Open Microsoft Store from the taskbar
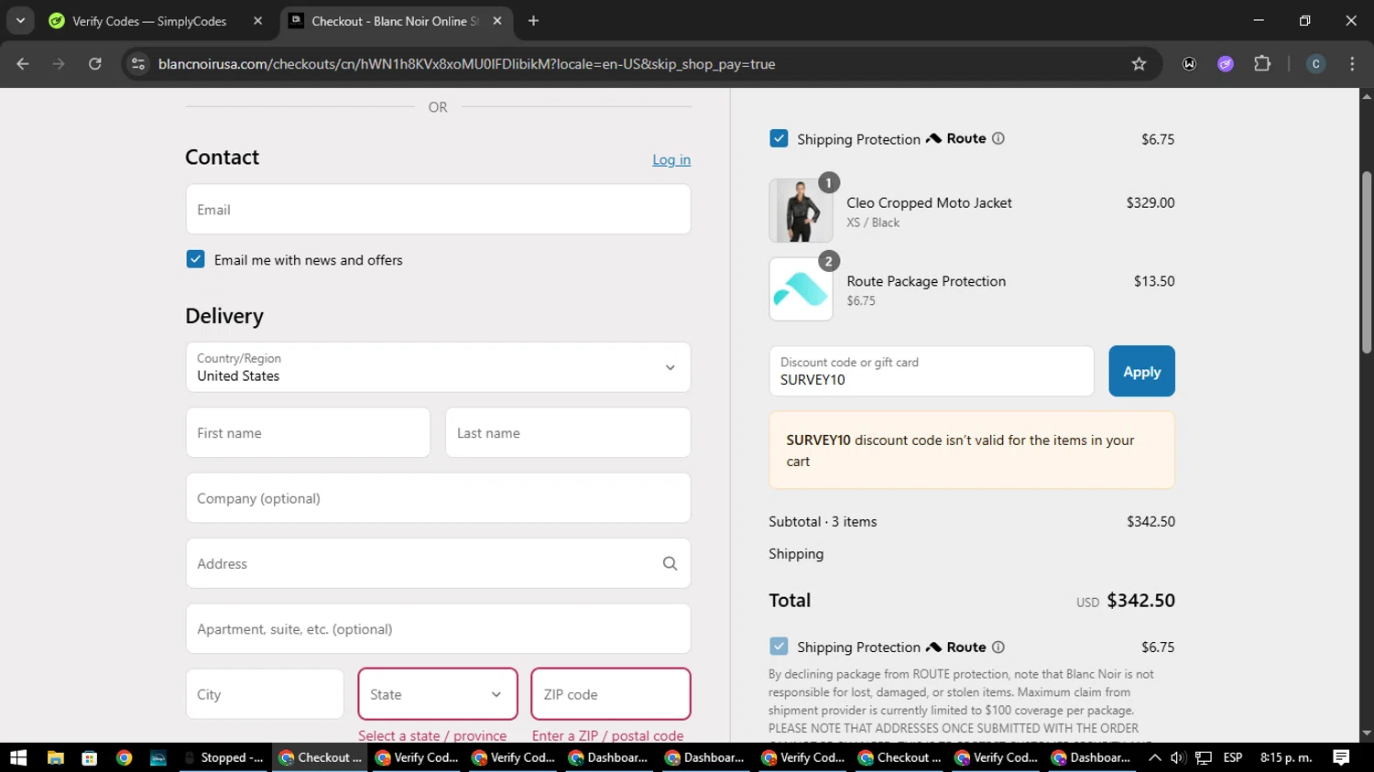 pos(89,757)
